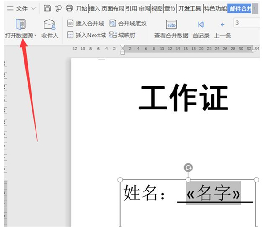Toggle 合并域底纹 shading
This screenshot has width=267, height=227.
click(x=128, y=24)
